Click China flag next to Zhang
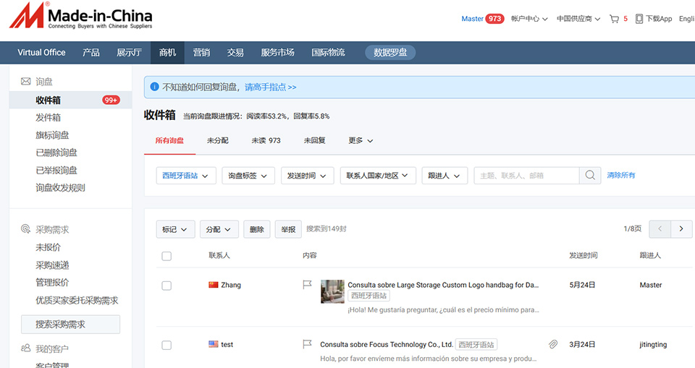Image resolution: width=695 pixels, height=368 pixels. (x=213, y=285)
